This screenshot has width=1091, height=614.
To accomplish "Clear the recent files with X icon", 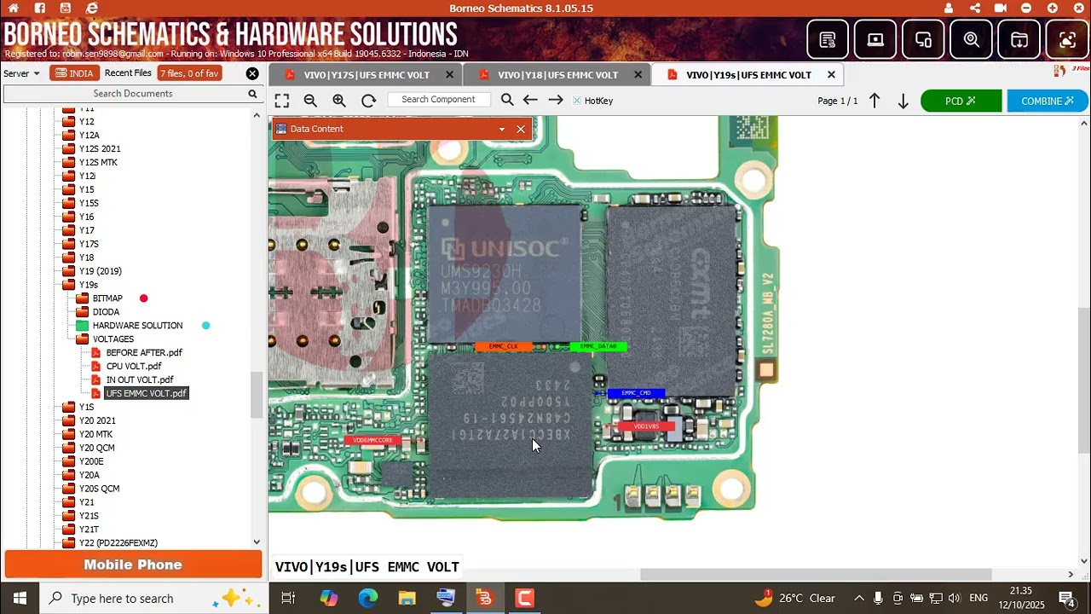I will [x=252, y=73].
